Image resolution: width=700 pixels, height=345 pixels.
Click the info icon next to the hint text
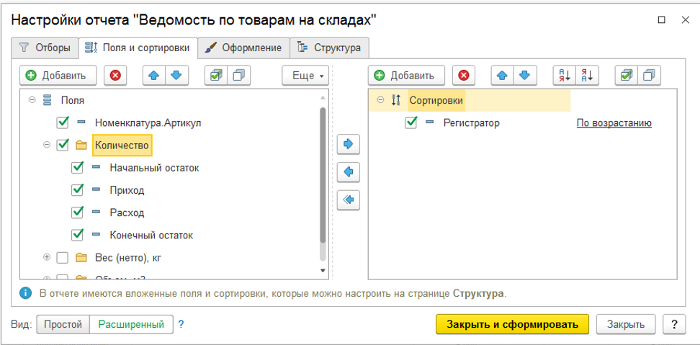click(x=26, y=293)
